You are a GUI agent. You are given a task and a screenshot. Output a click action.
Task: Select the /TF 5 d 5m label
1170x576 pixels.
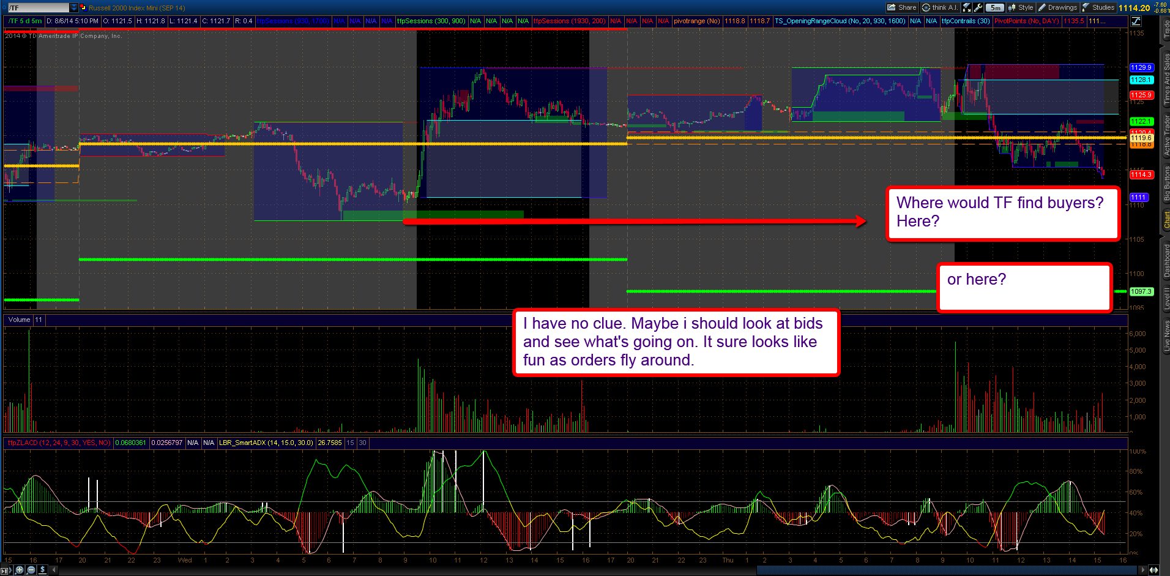pyautogui.click(x=25, y=21)
